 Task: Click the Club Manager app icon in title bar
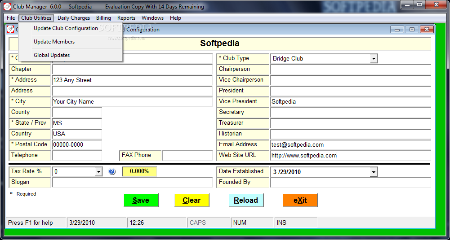pos(7,7)
